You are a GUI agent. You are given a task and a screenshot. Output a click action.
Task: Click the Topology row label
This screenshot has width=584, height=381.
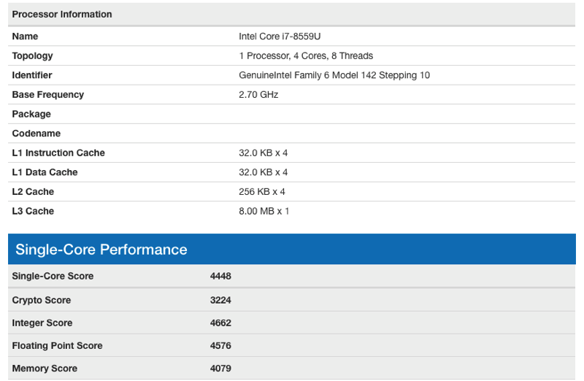(x=32, y=56)
